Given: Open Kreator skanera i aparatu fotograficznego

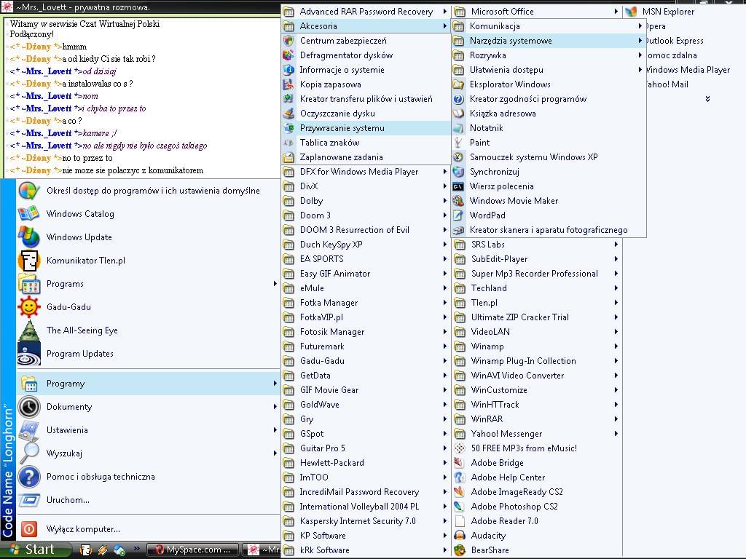Looking at the screenshot, I should point(549,230).
